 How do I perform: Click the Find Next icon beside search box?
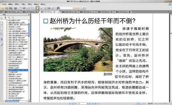pyautogui.click(x=79, y=8)
